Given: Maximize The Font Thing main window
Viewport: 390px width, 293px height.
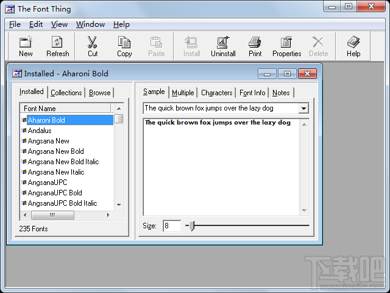Looking at the screenshot, I should pos(349,7).
